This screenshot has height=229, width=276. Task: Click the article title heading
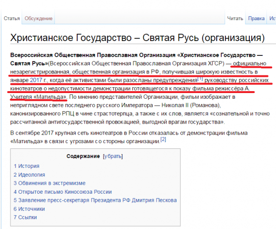coord(138,38)
